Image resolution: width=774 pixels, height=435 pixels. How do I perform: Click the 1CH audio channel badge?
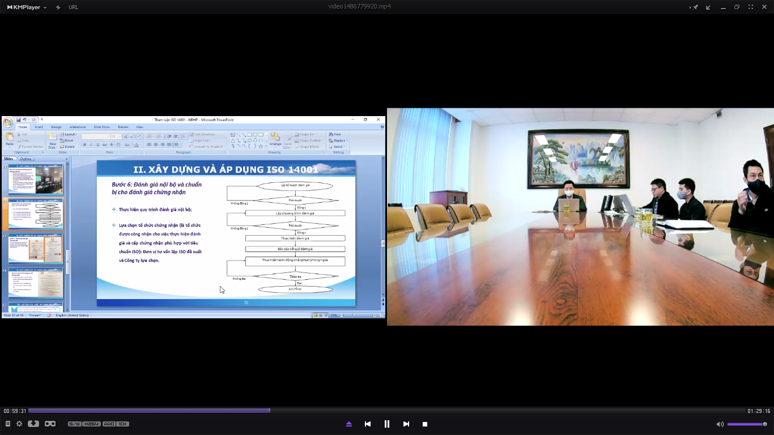(x=123, y=424)
